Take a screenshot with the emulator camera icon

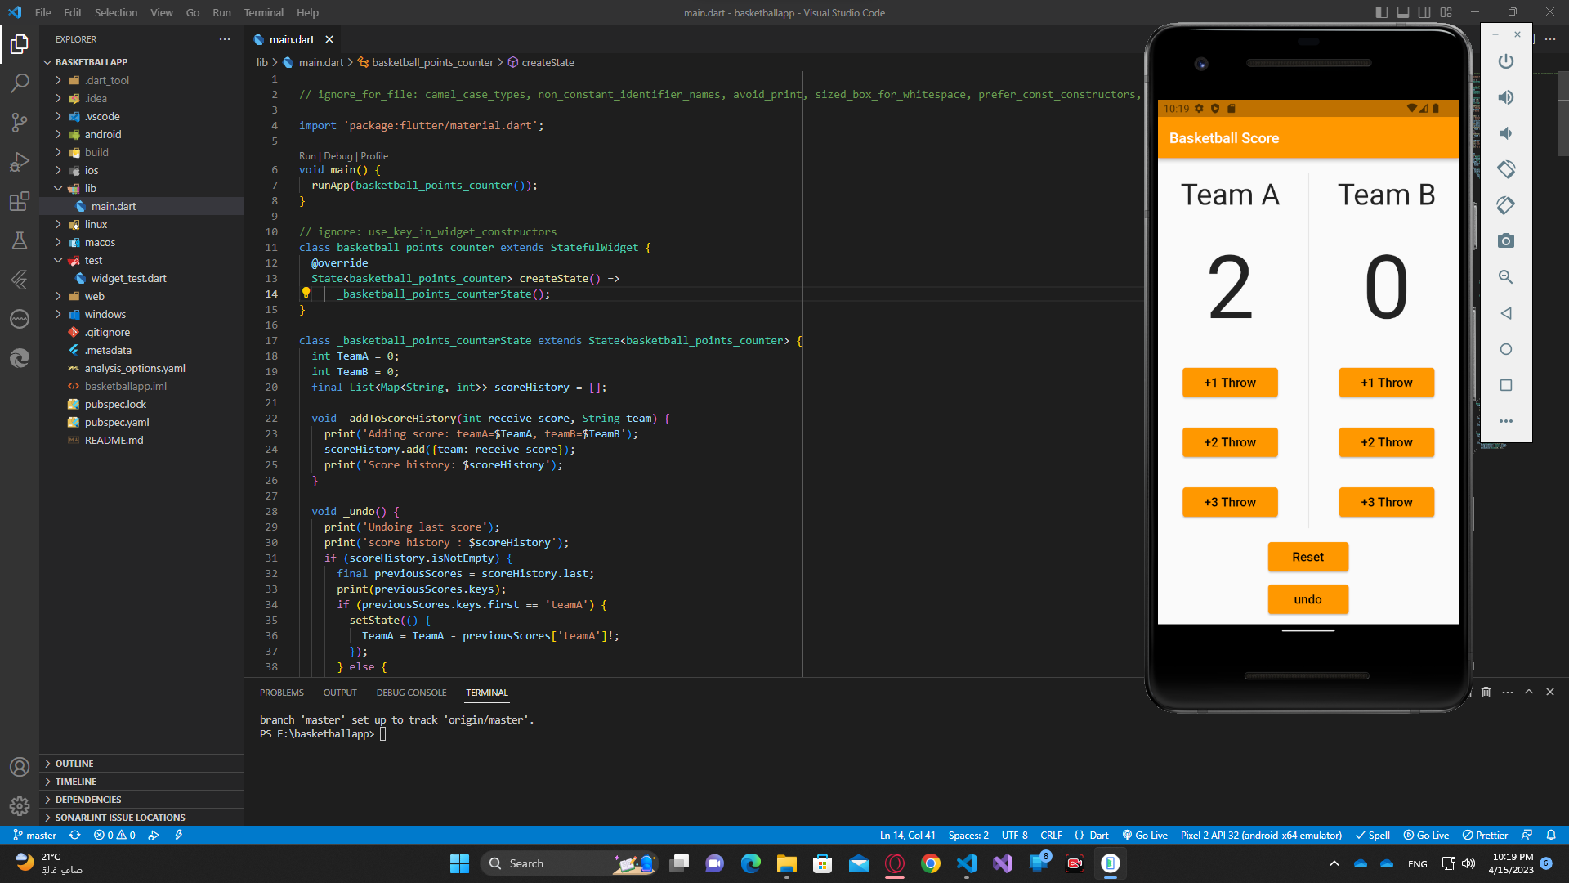(1506, 240)
